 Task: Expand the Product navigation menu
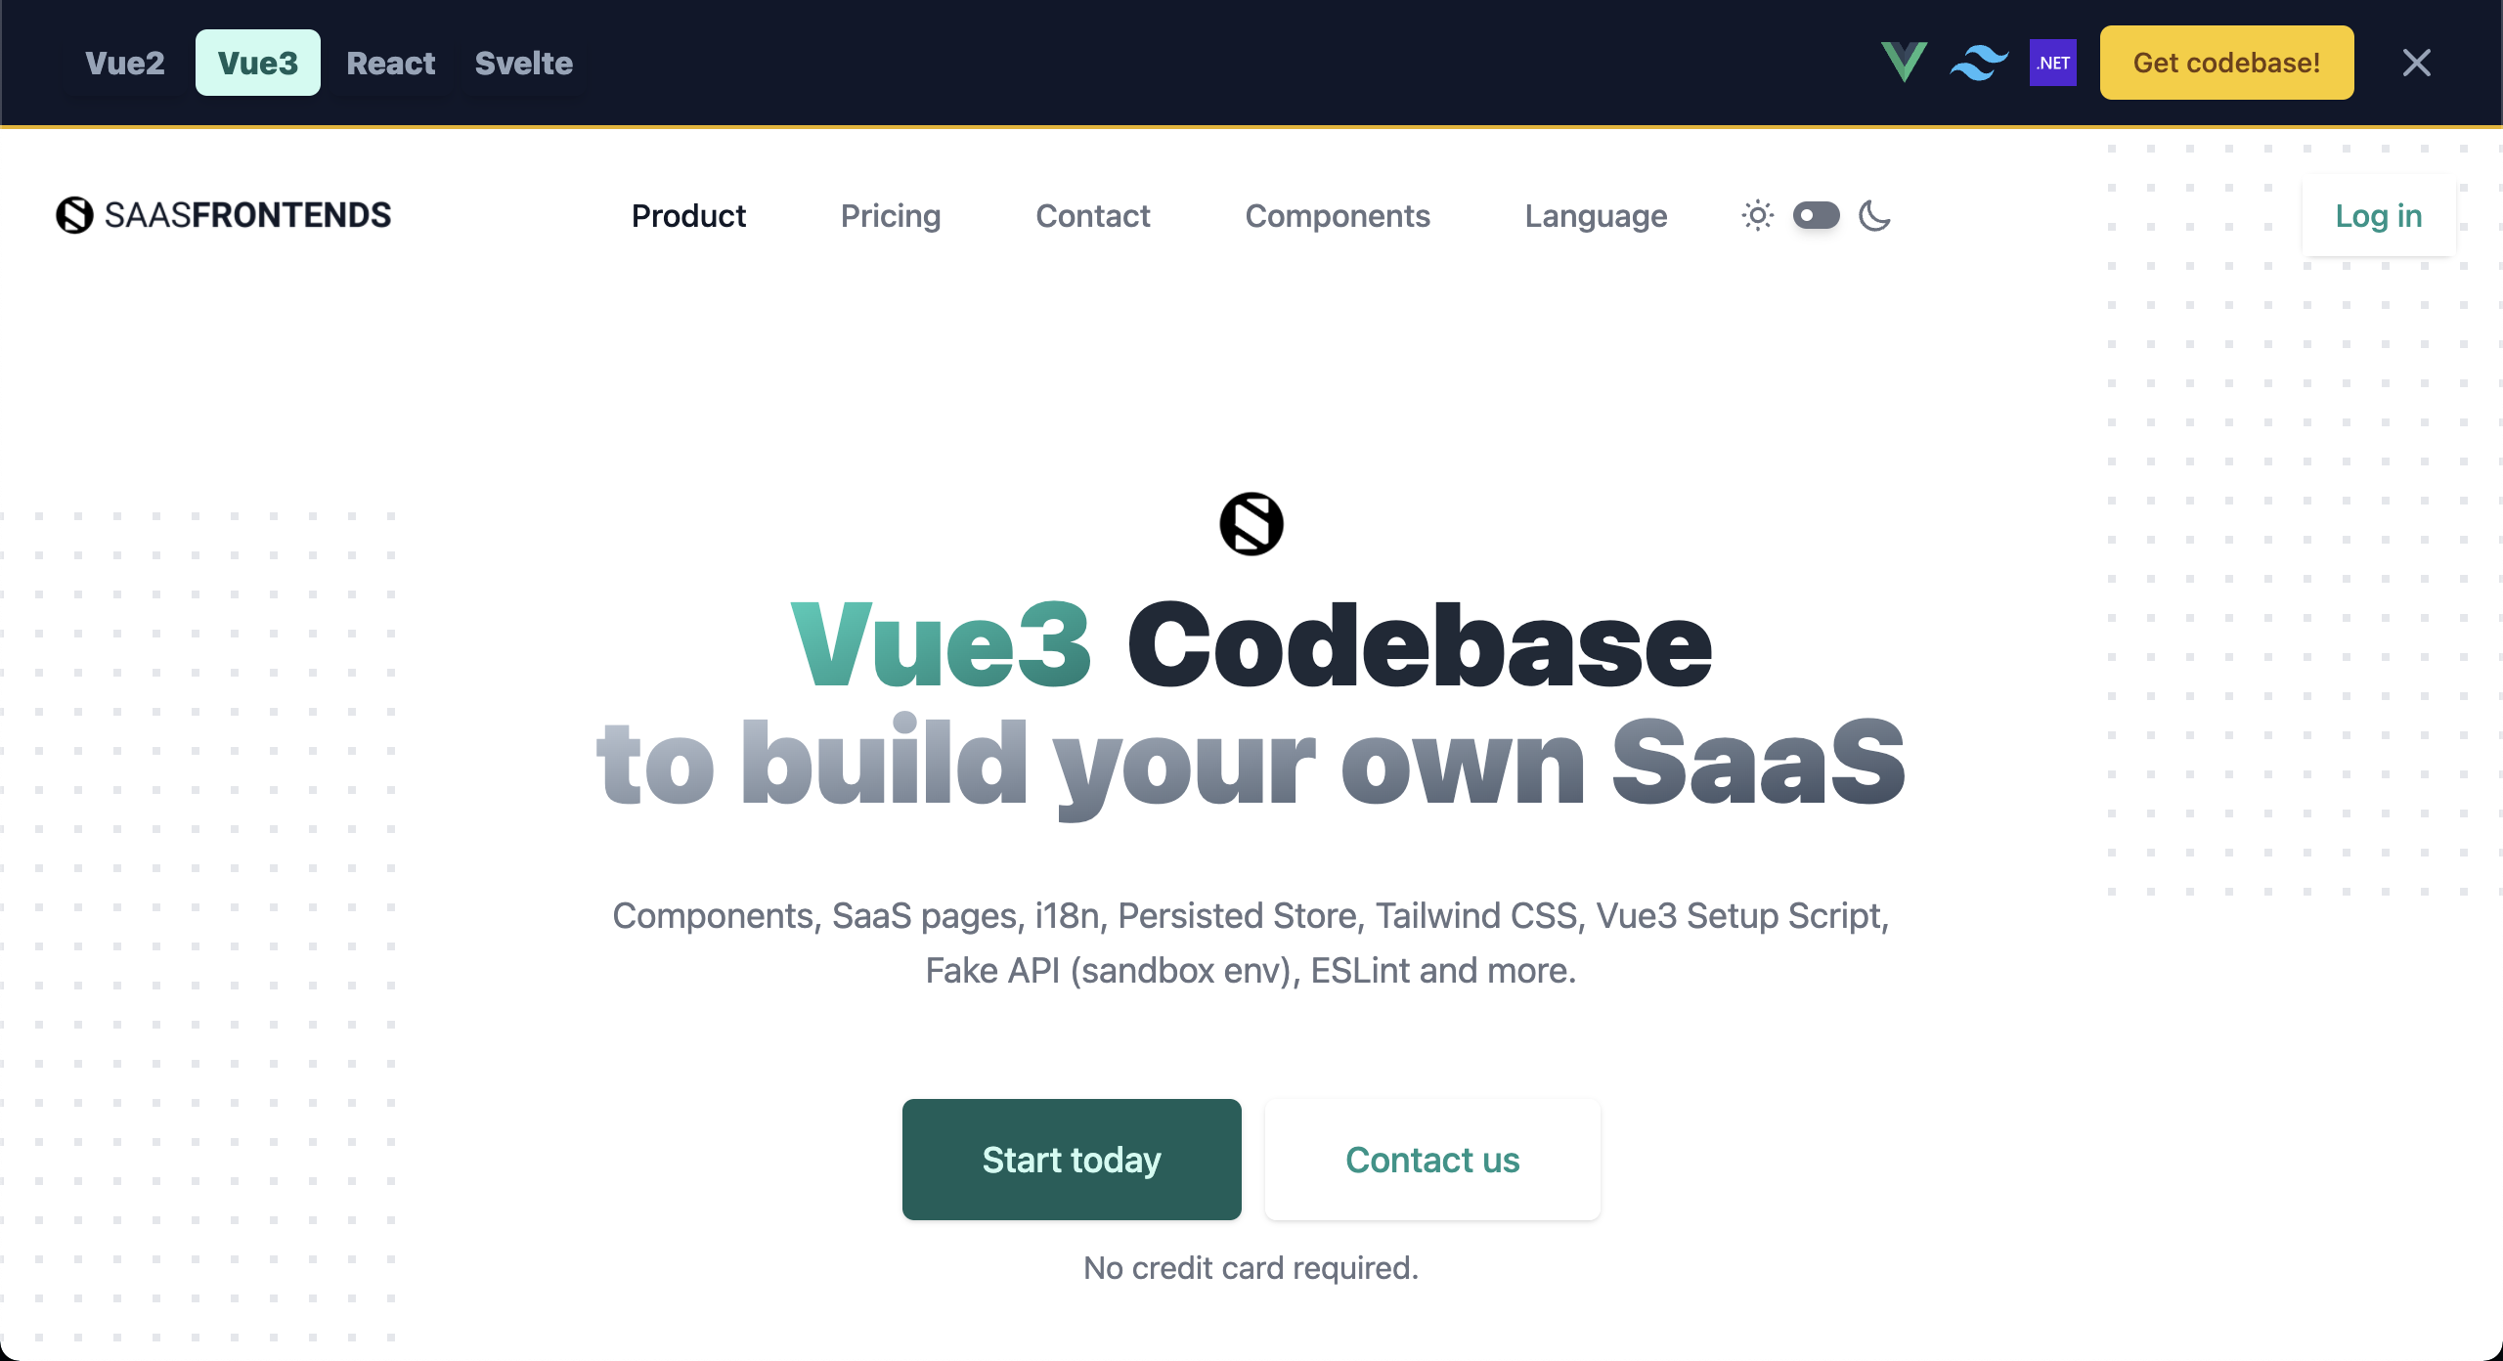coord(688,214)
